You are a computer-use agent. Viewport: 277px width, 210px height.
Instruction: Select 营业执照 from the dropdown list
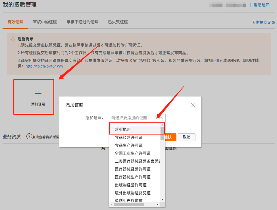[123, 129]
